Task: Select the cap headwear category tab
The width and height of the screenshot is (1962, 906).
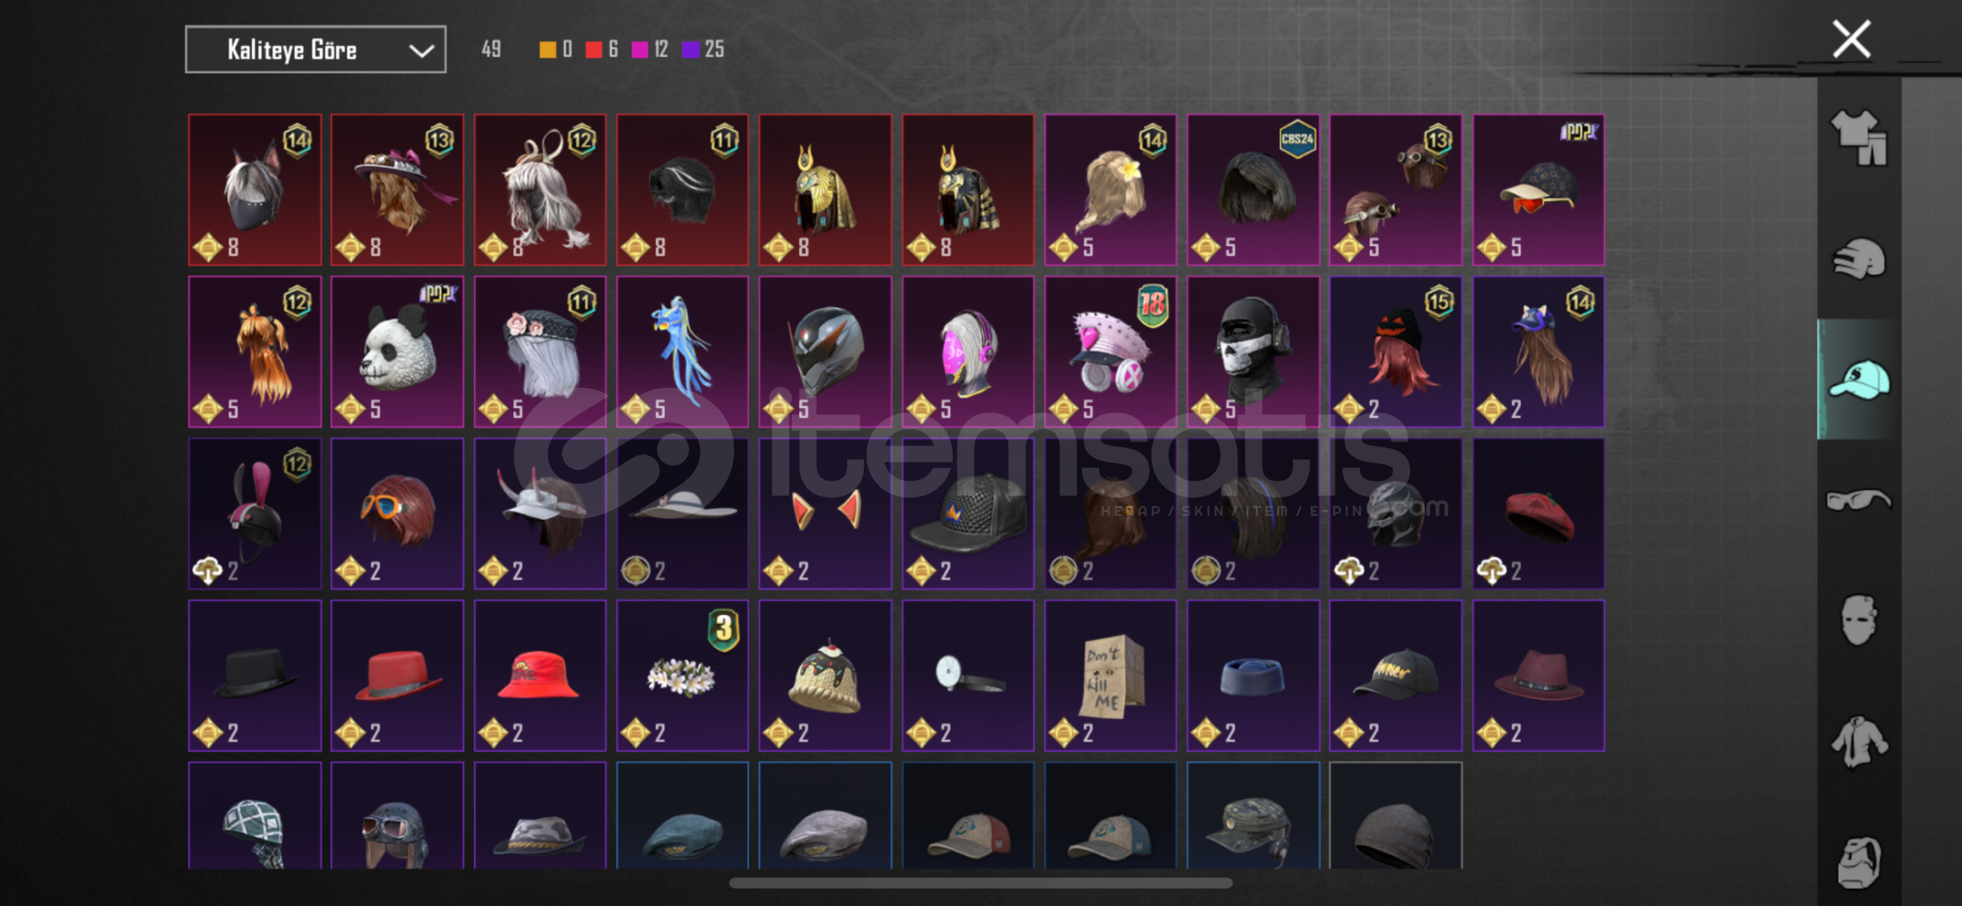Action: (1859, 379)
